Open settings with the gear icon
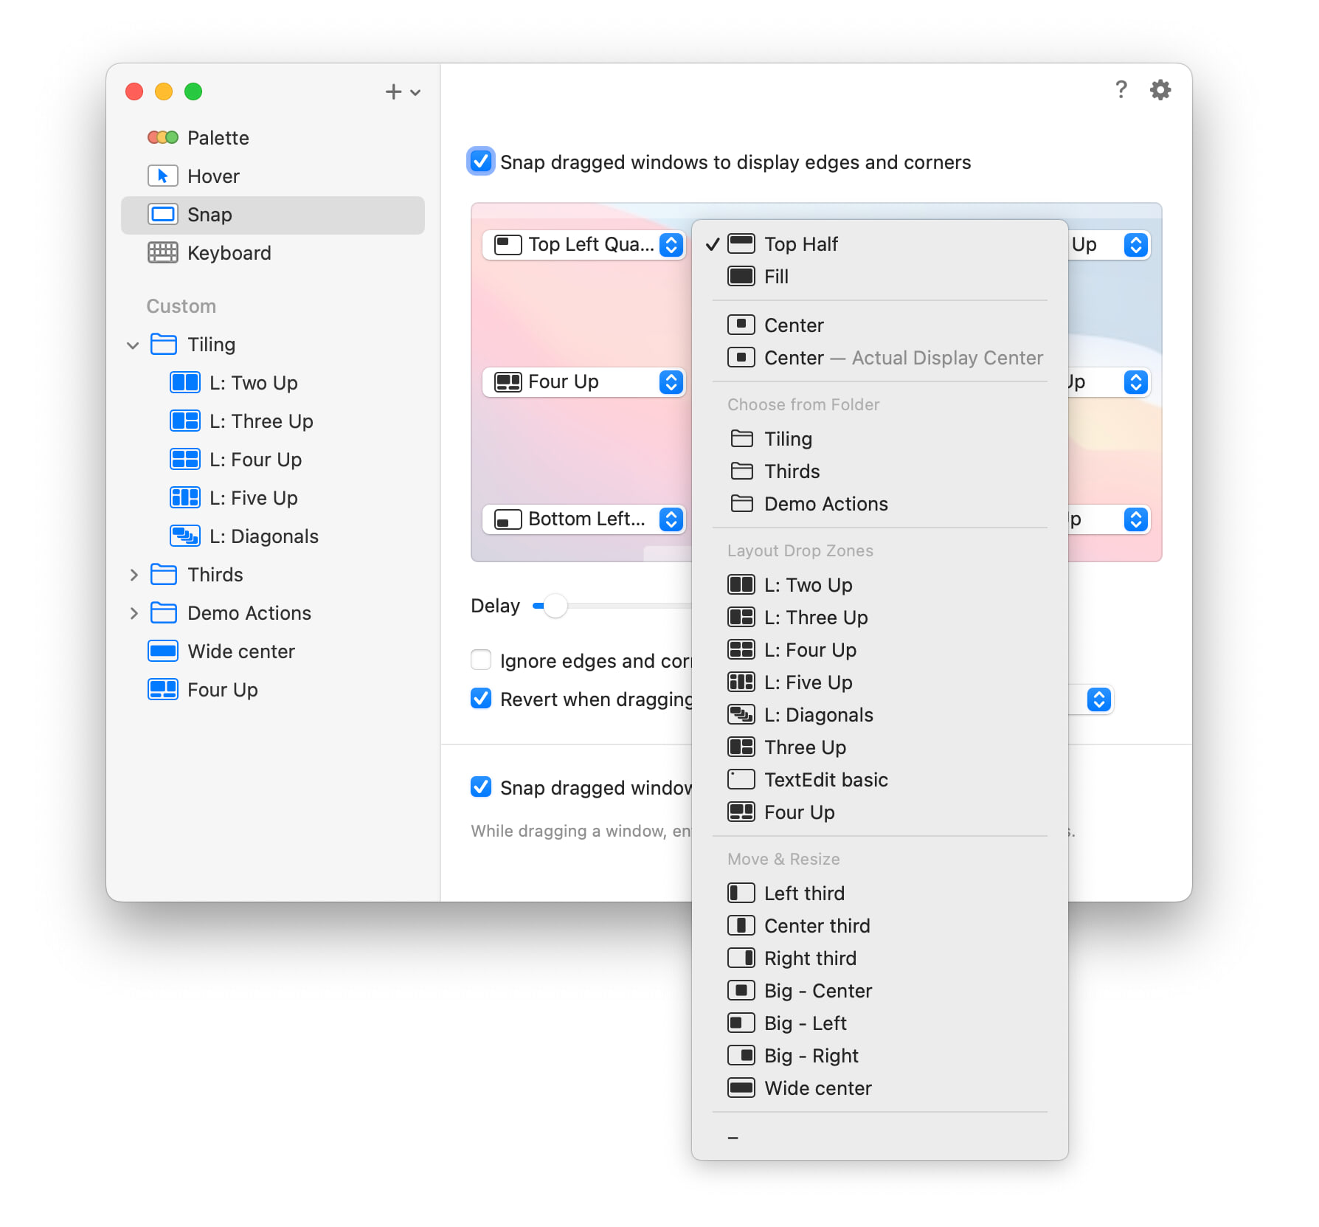Image resolution: width=1319 pixels, height=1227 pixels. coord(1160,90)
